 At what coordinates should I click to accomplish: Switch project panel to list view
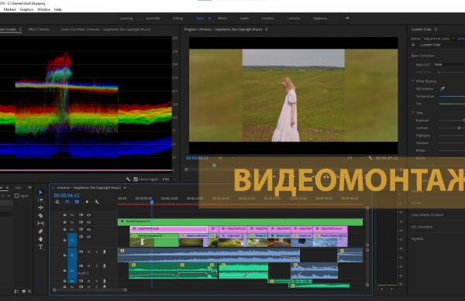point(17,292)
